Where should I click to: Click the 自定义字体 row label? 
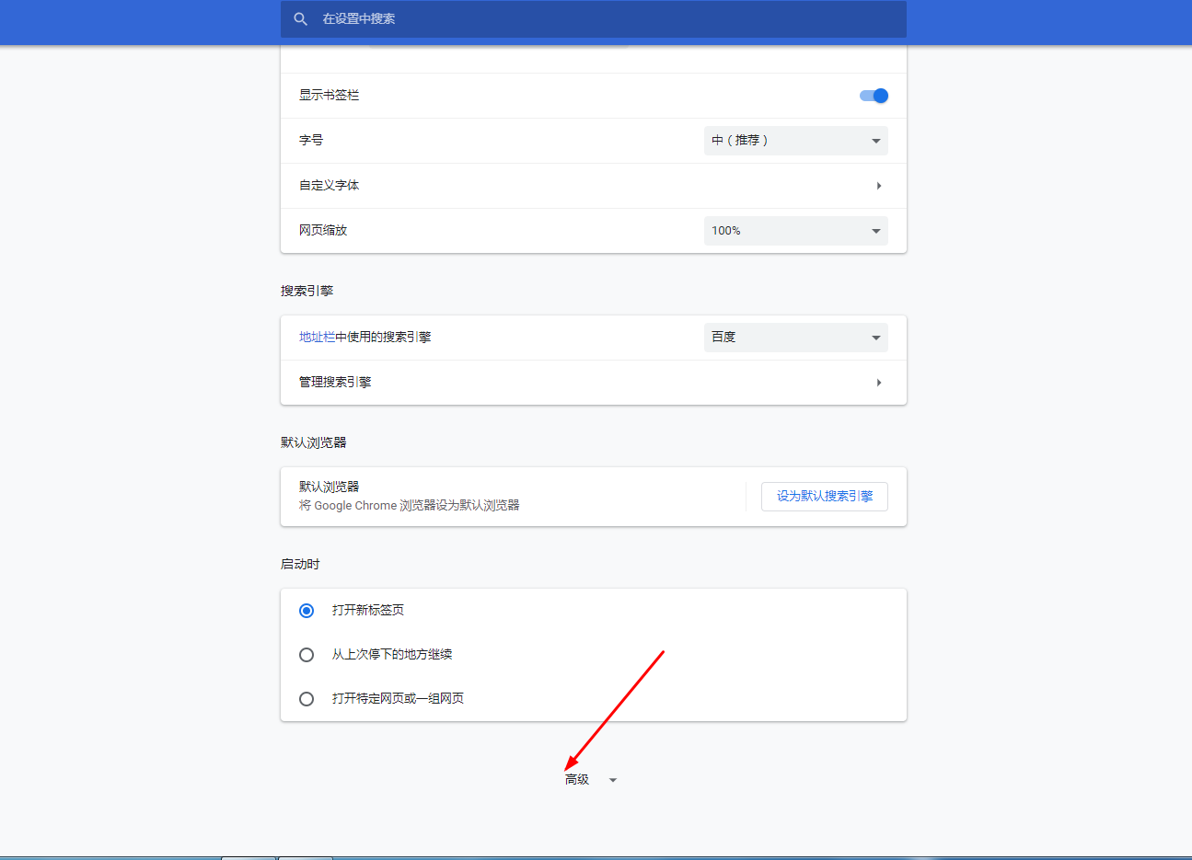(330, 186)
